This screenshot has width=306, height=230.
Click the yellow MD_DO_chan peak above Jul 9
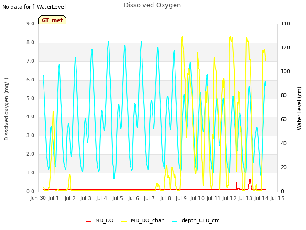182,38
